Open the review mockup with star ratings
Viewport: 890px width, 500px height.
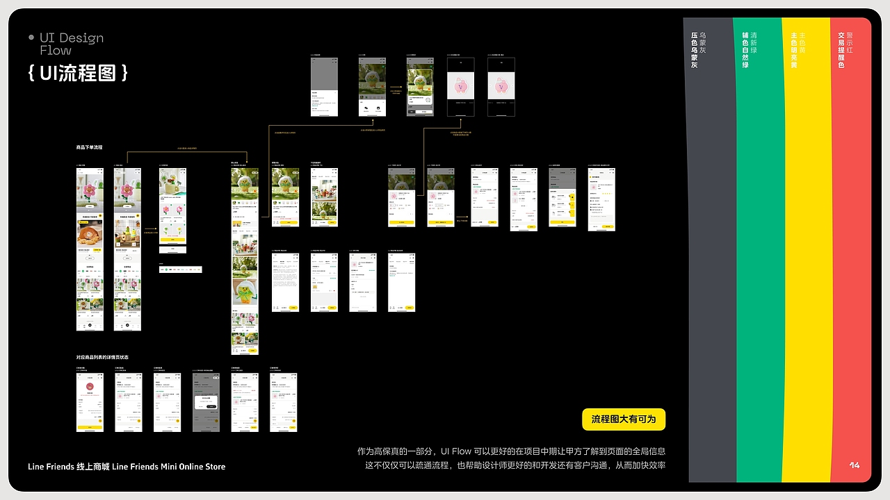pyautogui.click(x=601, y=199)
